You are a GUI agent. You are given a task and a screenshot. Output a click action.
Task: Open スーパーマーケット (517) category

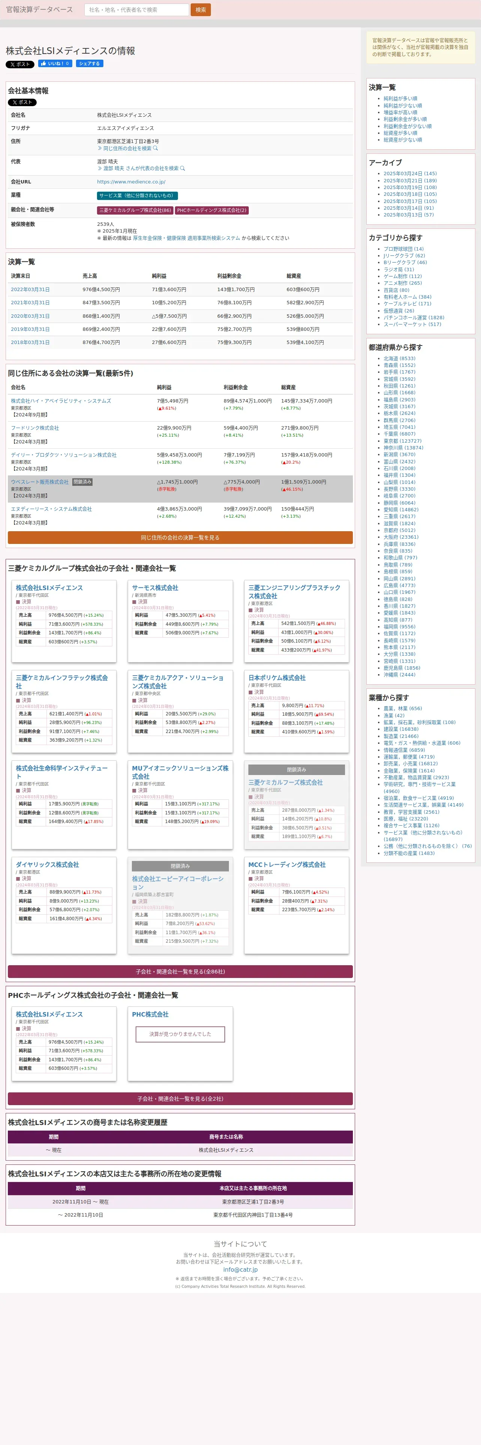click(x=412, y=324)
